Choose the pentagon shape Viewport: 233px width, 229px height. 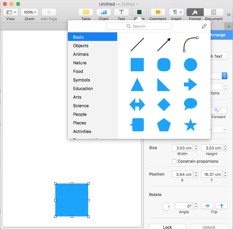(164, 125)
